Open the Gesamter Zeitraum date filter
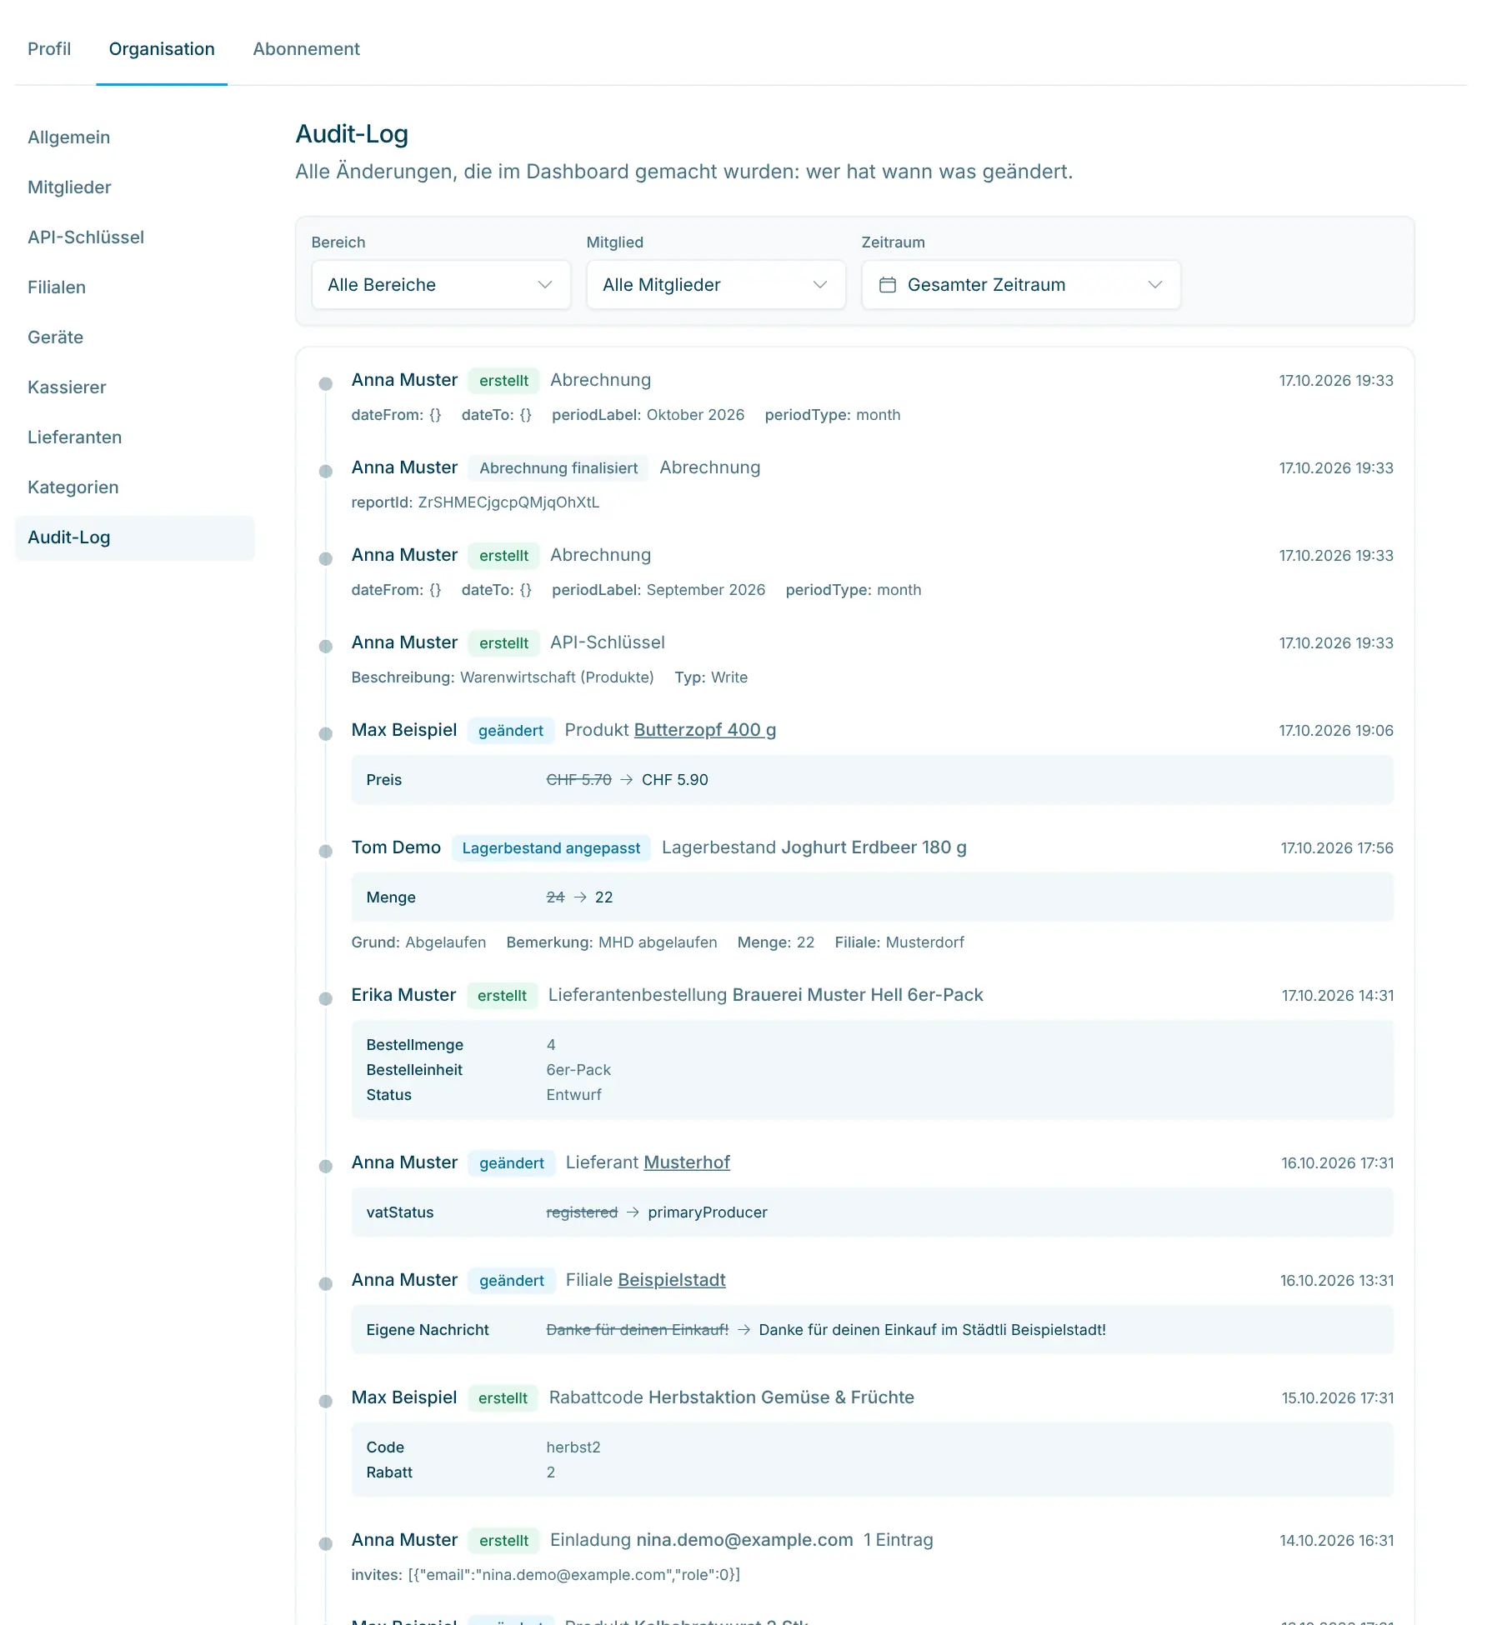Screen dimensions: 1497x1625 pos(1021,285)
